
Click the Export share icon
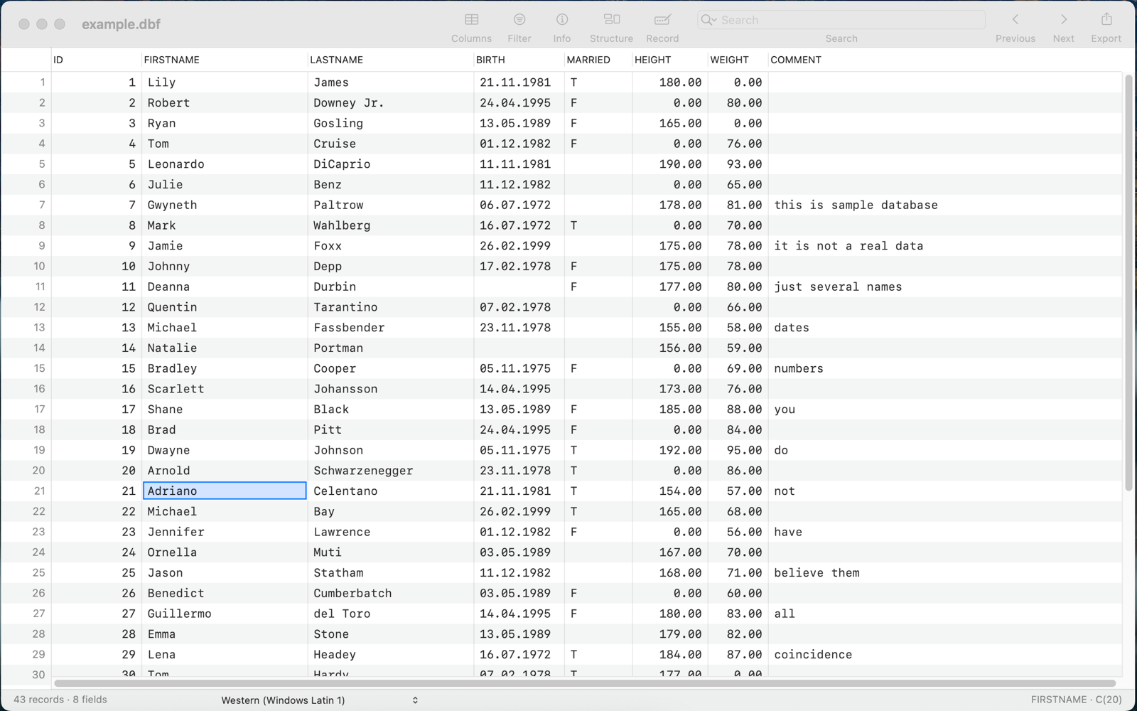point(1106,20)
